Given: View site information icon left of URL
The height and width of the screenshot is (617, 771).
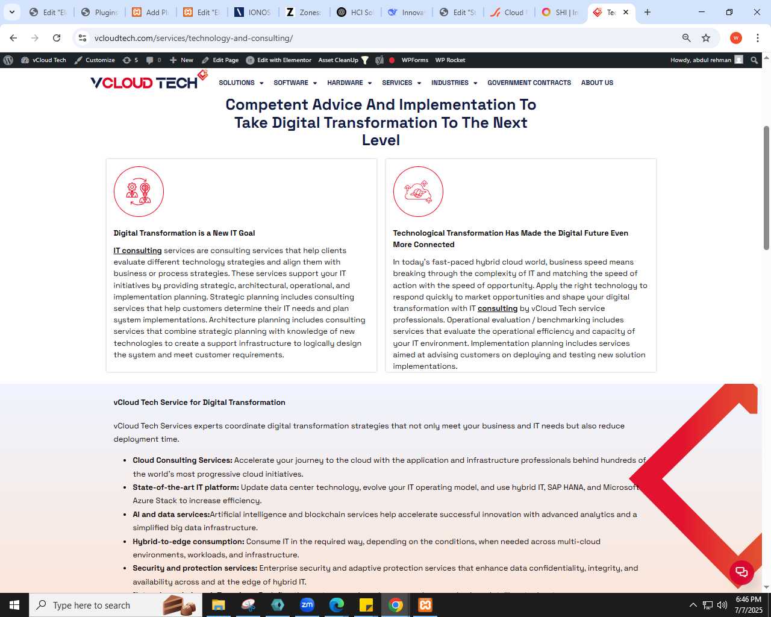Looking at the screenshot, I should click(83, 38).
